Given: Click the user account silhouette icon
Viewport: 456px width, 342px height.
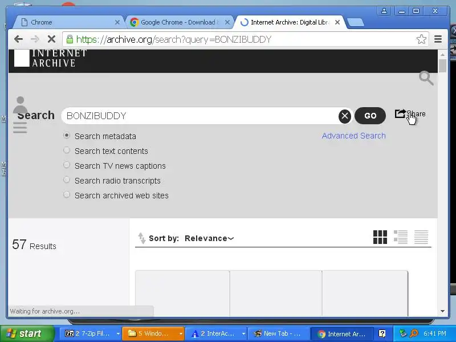Looking at the screenshot, I should [20, 105].
